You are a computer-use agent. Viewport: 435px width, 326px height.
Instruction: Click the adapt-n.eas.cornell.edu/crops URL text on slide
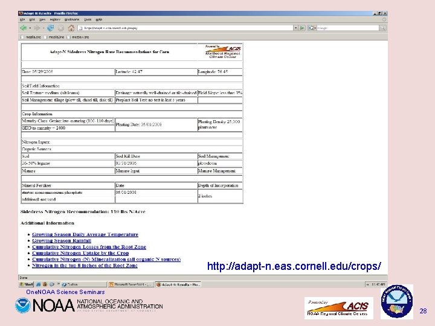[294, 266]
